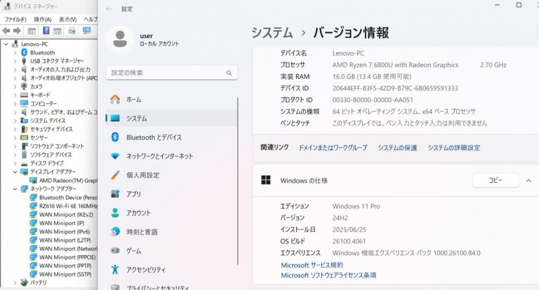This screenshot has width=539, height=290.
Task: Select Bluetooth Device (Personal) network adapter
Action: pyautogui.click(x=68, y=197)
